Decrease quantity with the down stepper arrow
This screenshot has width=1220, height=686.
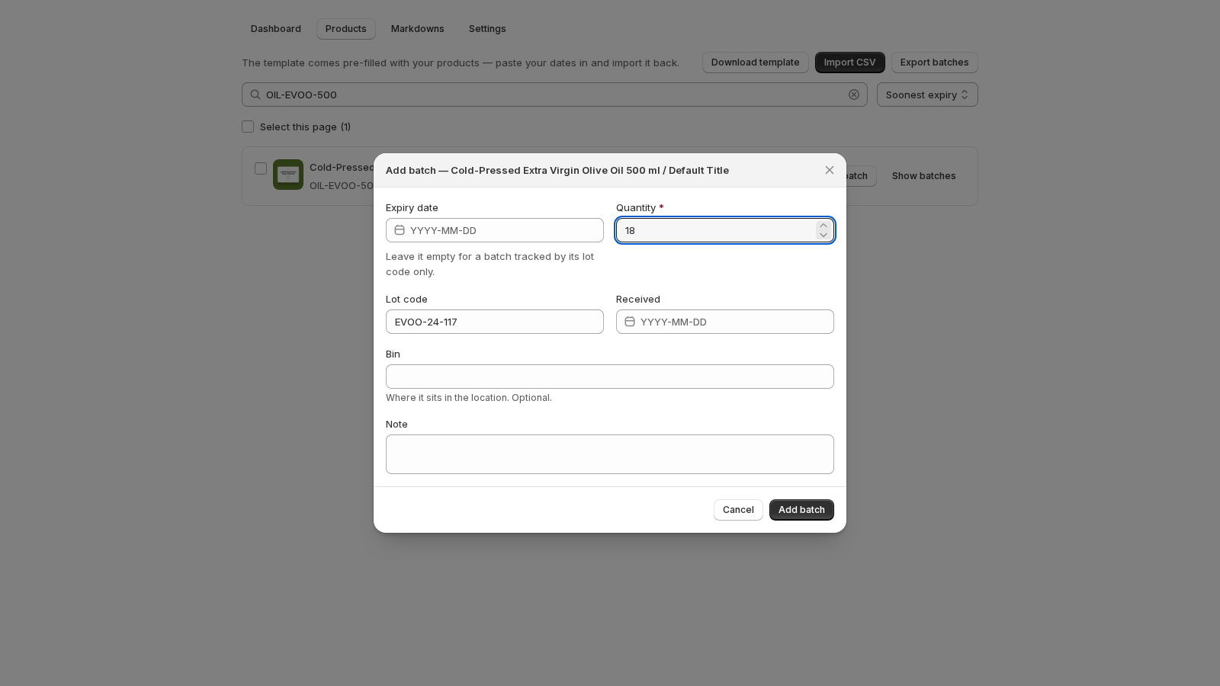tap(823, 235)
